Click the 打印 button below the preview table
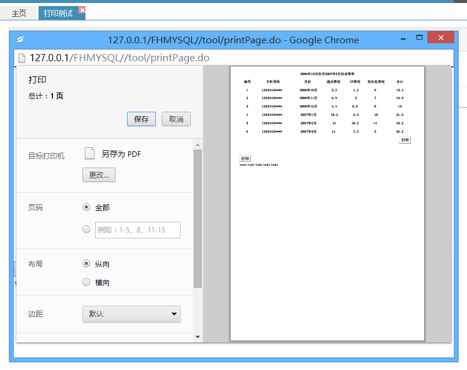Viewport: 467px width, 370px height. coord(405,140)
